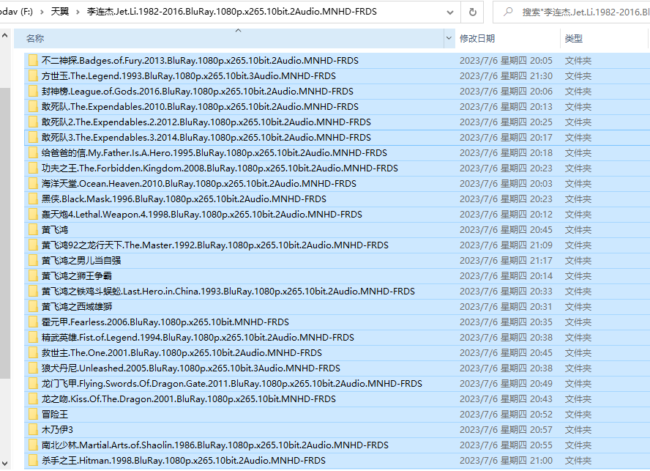
Task: Click 文件夹 type for 不二神探 row
Action: pos(578,61)
